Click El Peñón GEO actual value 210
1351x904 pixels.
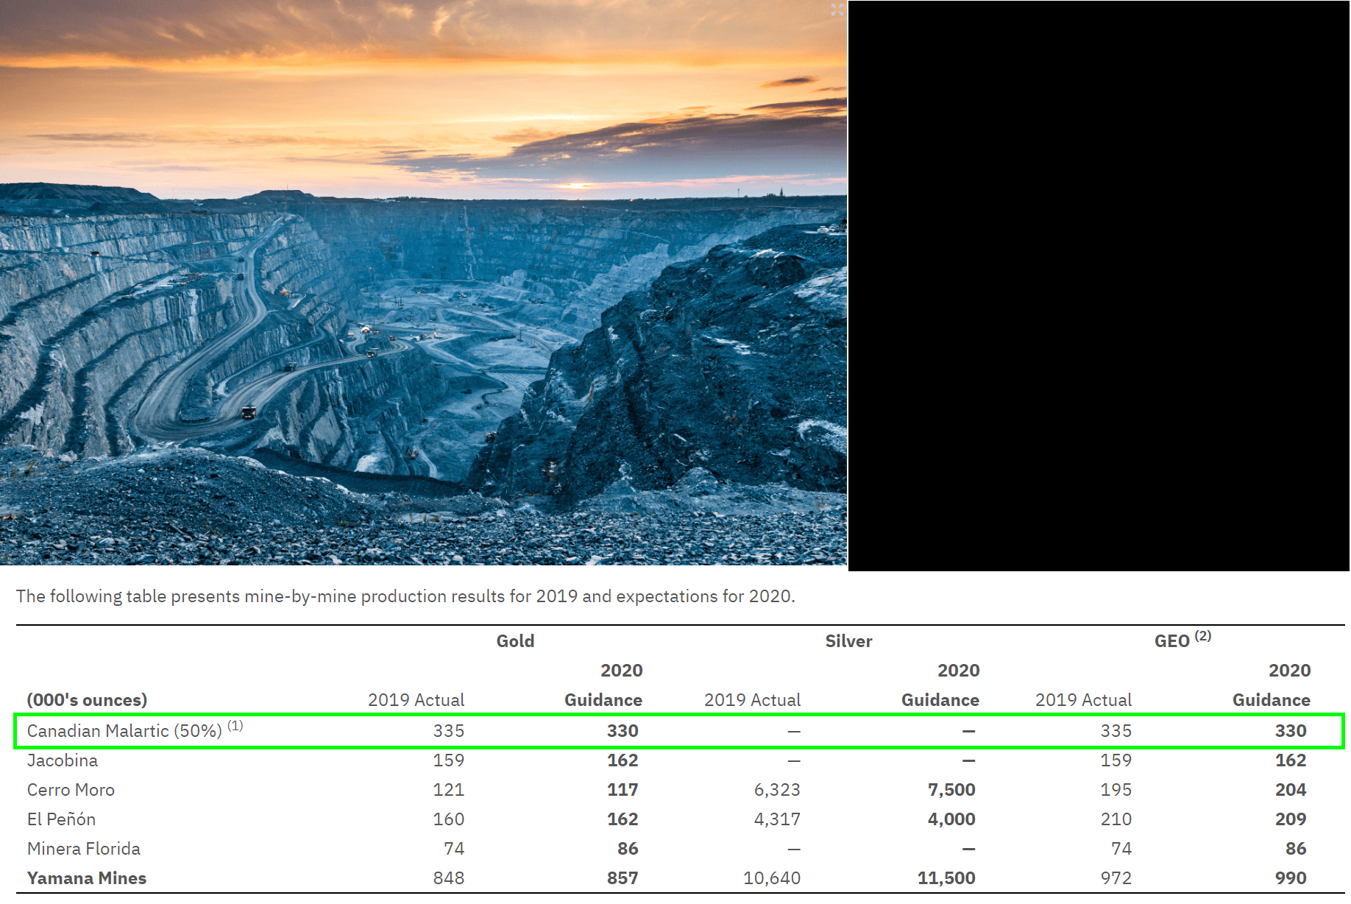1116,819
